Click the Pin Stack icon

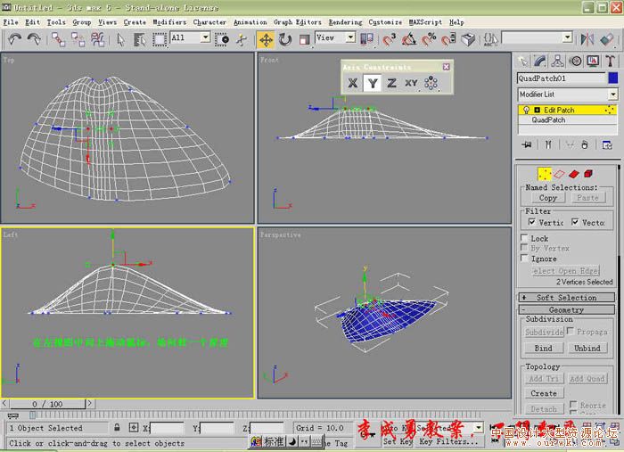pos(527,144)
